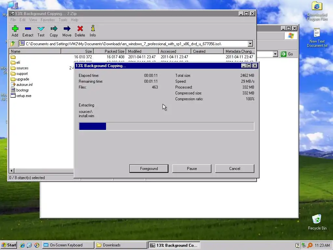Open the File menu
333x250 pixels.
point(13,20)
